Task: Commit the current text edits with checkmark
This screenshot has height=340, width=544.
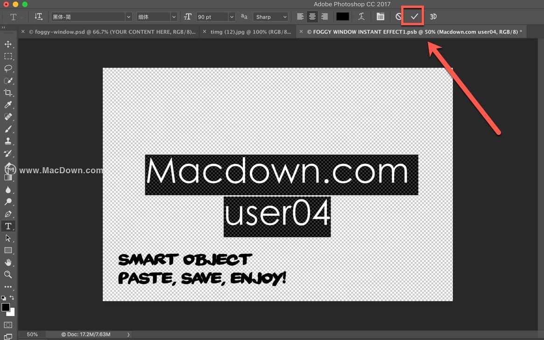Action: click(x=414, y=16)
